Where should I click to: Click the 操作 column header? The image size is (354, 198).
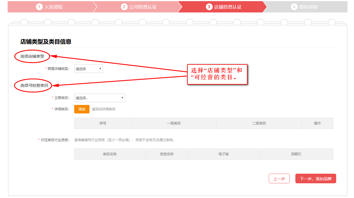click(317, 123)
